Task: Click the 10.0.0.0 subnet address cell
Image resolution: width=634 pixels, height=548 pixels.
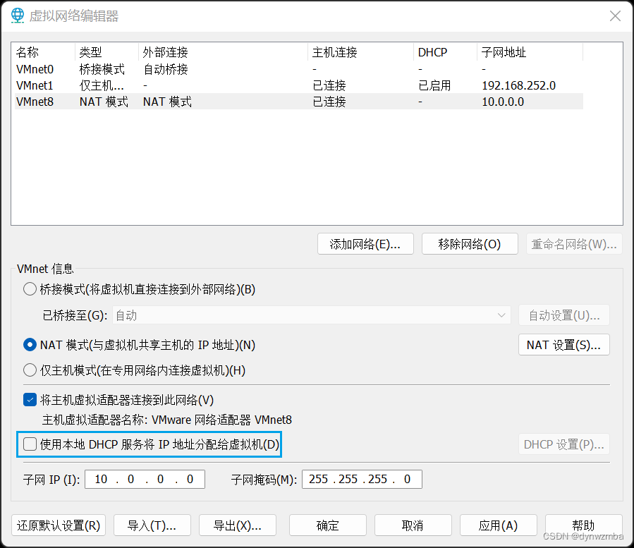Action: click(x=503, y=102)
